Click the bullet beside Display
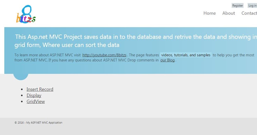 click(x=22, y=96)
